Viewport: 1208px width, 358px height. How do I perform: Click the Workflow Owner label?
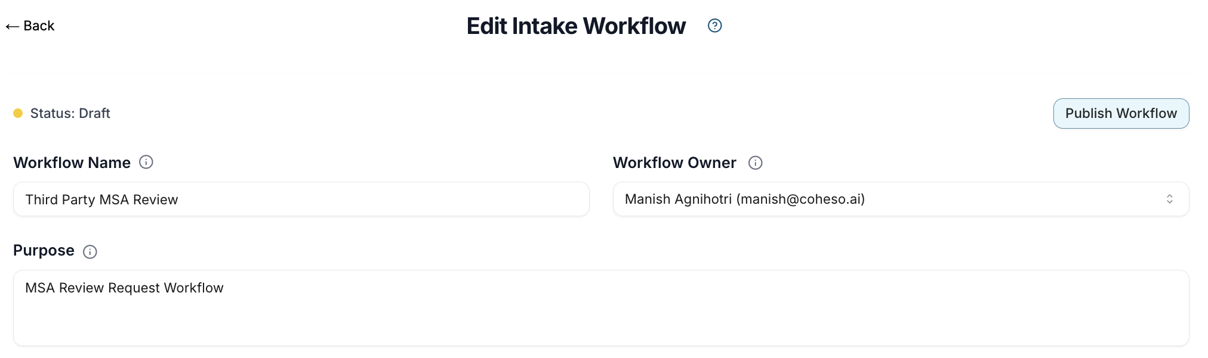point(674,163)
